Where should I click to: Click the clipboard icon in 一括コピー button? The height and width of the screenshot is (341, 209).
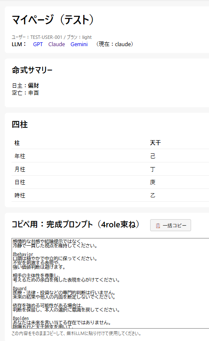pyautogui.click(x=158, y=226)
